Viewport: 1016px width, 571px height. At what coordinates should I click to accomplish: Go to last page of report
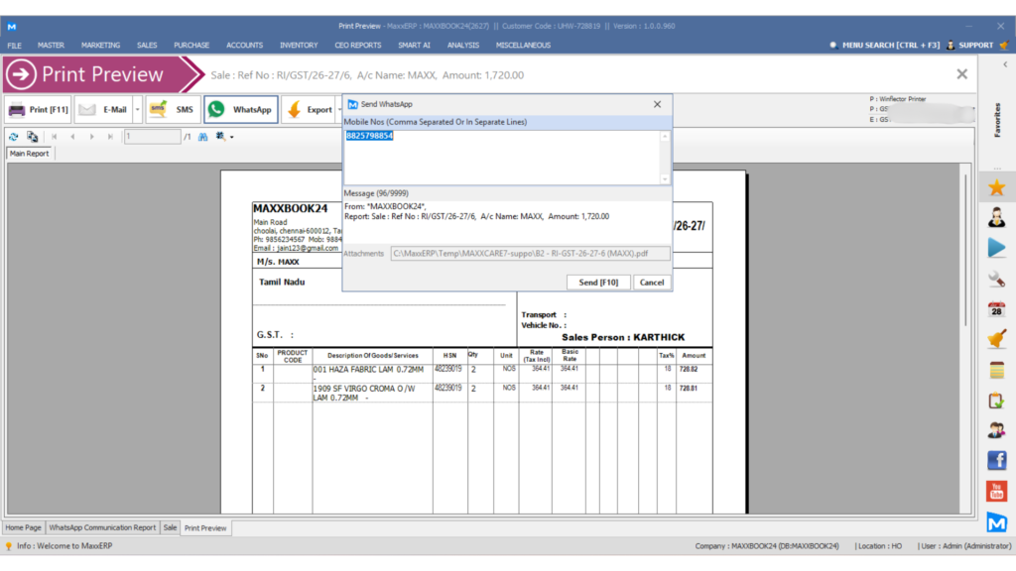point(110,137)
